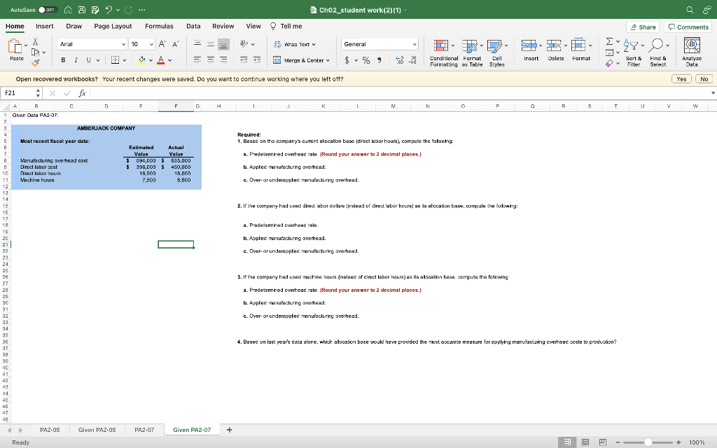
Task: Click Tell me search
Action: point(286,26)
